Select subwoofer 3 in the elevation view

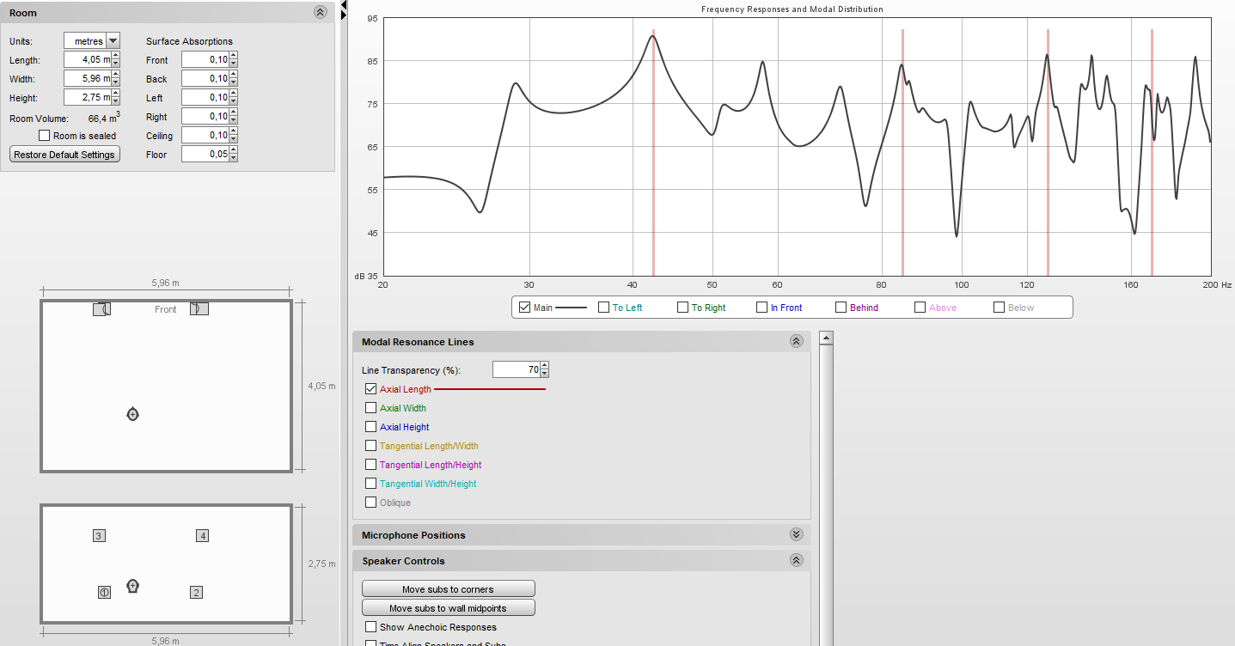99,536
